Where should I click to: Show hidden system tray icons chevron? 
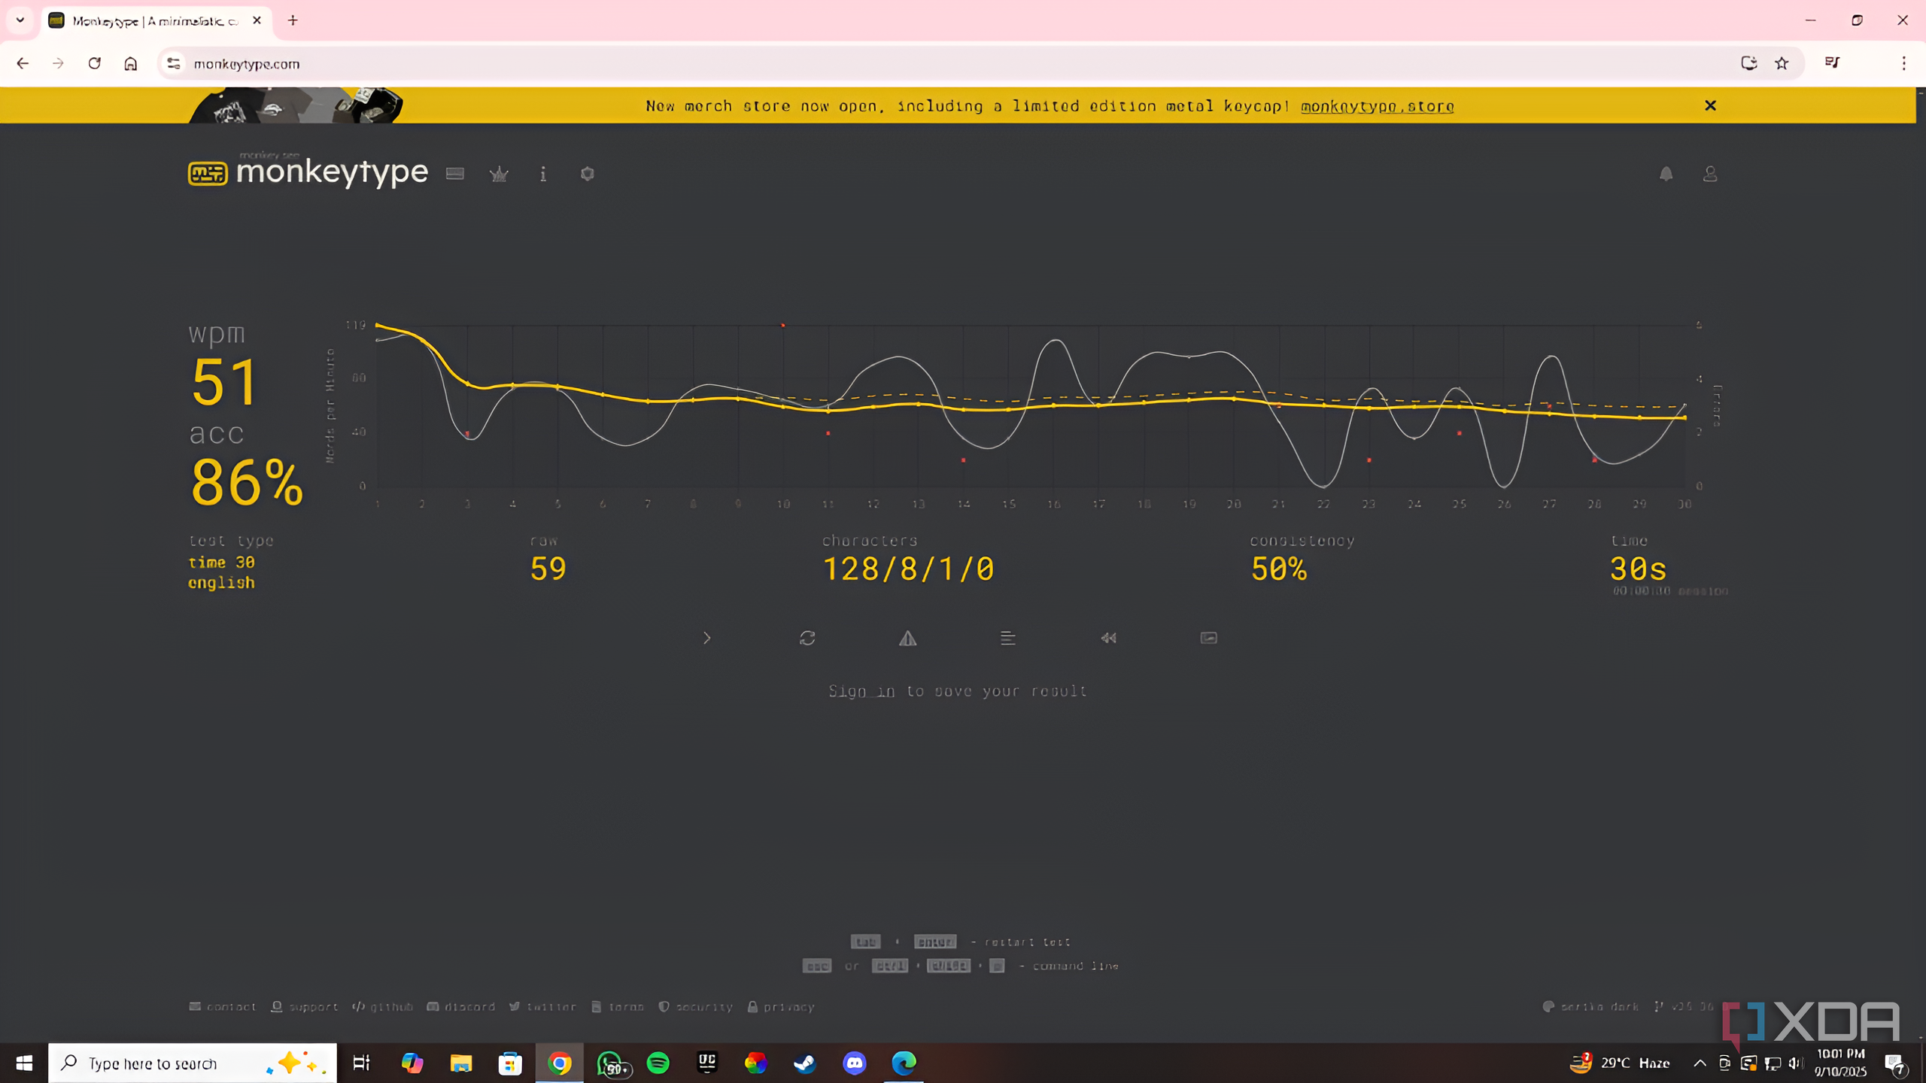coord(1700,1063)
